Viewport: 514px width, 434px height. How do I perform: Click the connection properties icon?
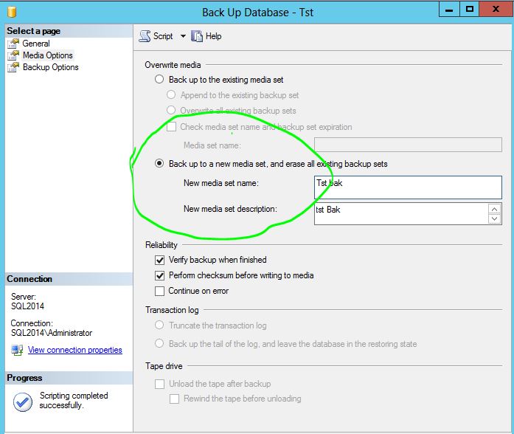pos(17,350)
